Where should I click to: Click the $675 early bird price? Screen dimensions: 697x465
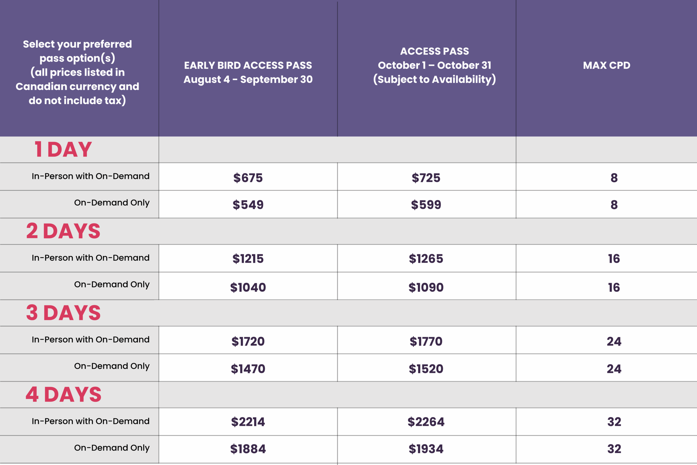click(x=248, y=178)
